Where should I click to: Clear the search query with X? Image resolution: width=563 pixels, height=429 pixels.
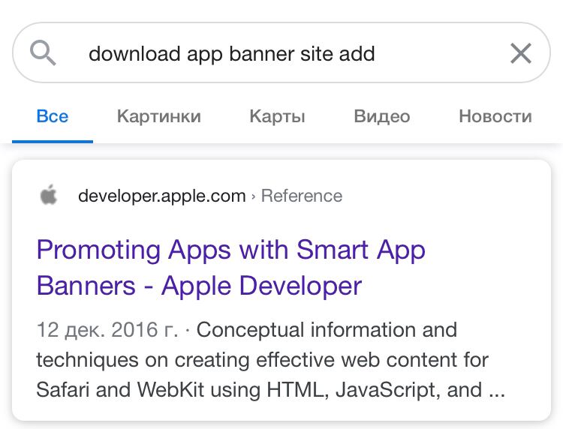coord(521,53)
